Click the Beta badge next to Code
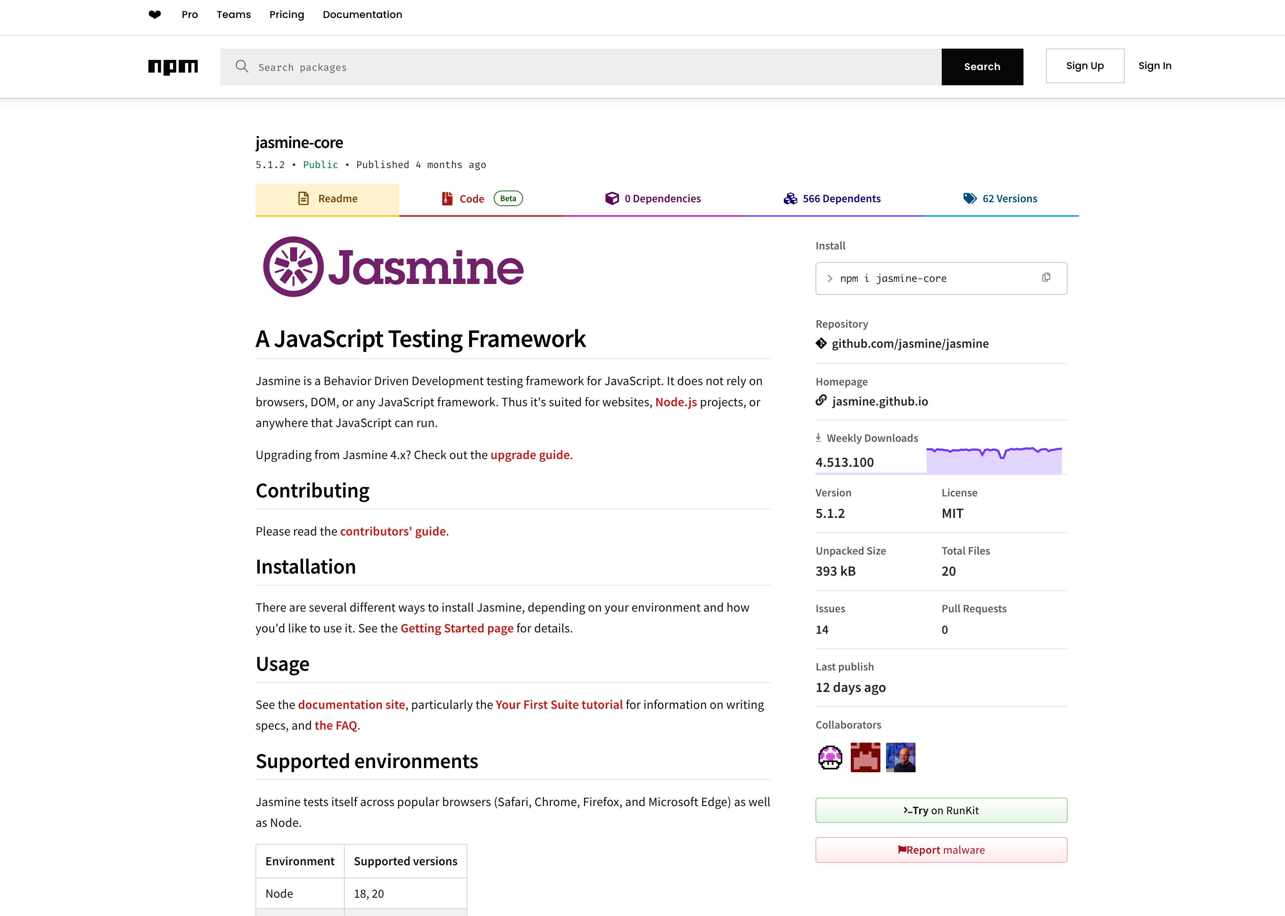Viewport: 1285px width, 916px height. [508, 199]
